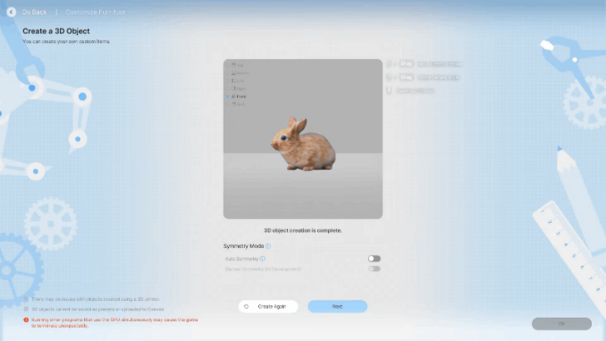This screenshot has height=341, width=606.
Task: Open the Symmetry Mode info icon
Action: 268,246
